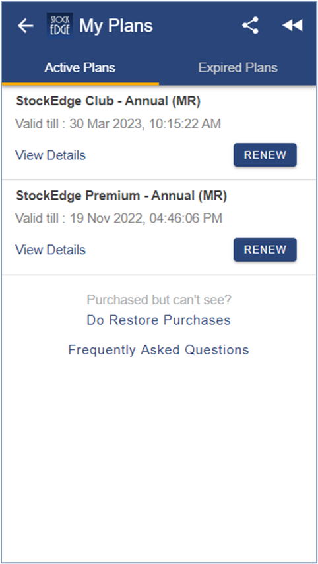Click the StockEdge Club - Annual (MR) title

point(108,101)
